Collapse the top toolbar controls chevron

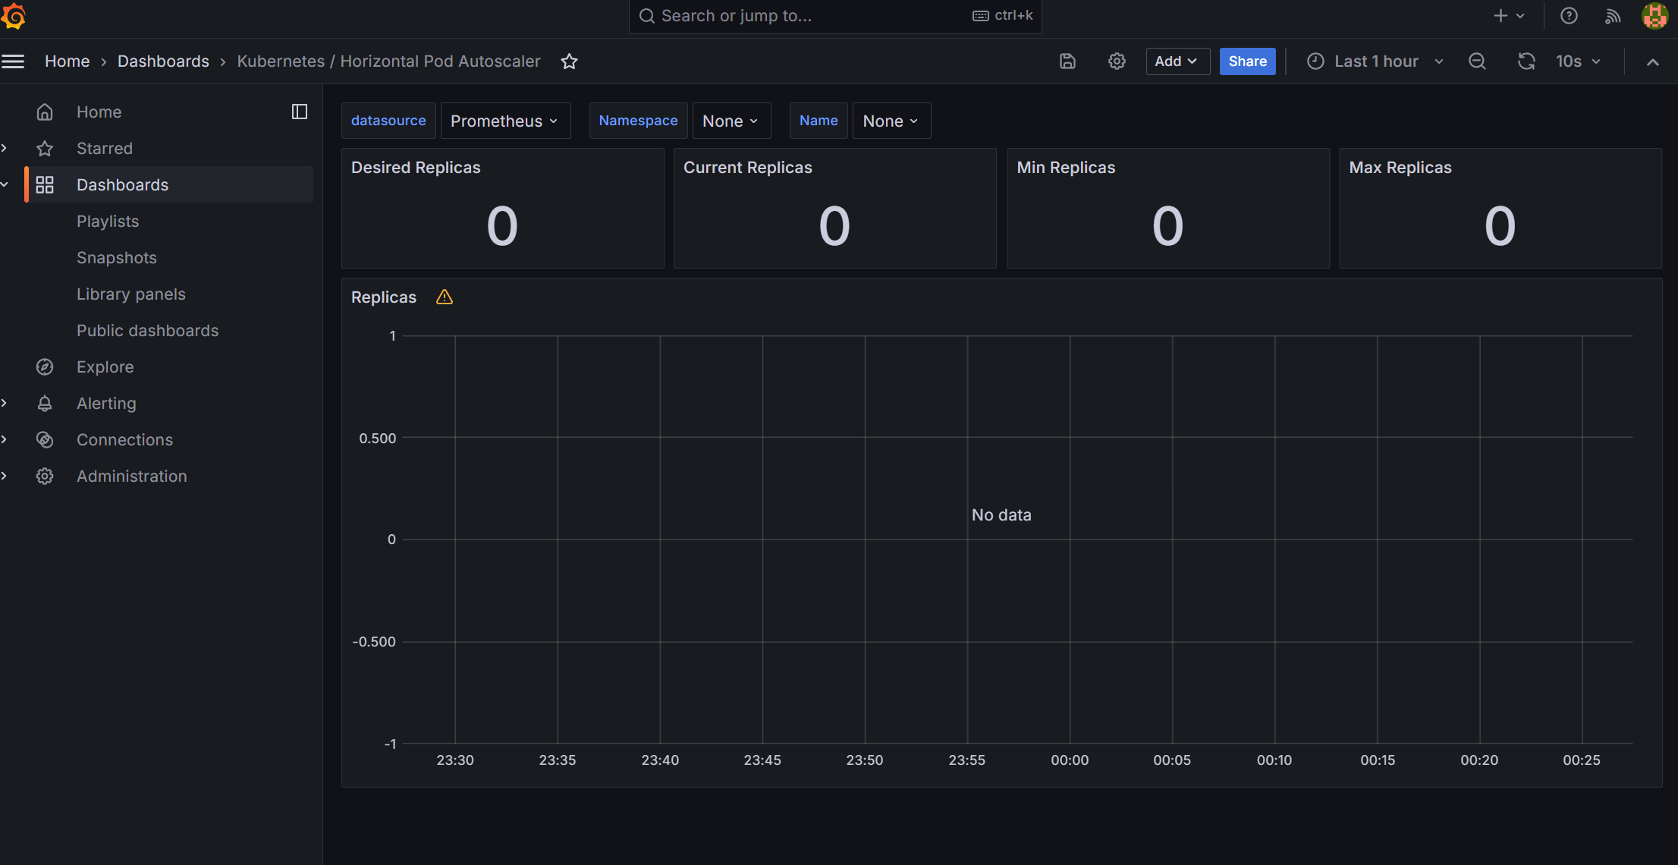1652,62
